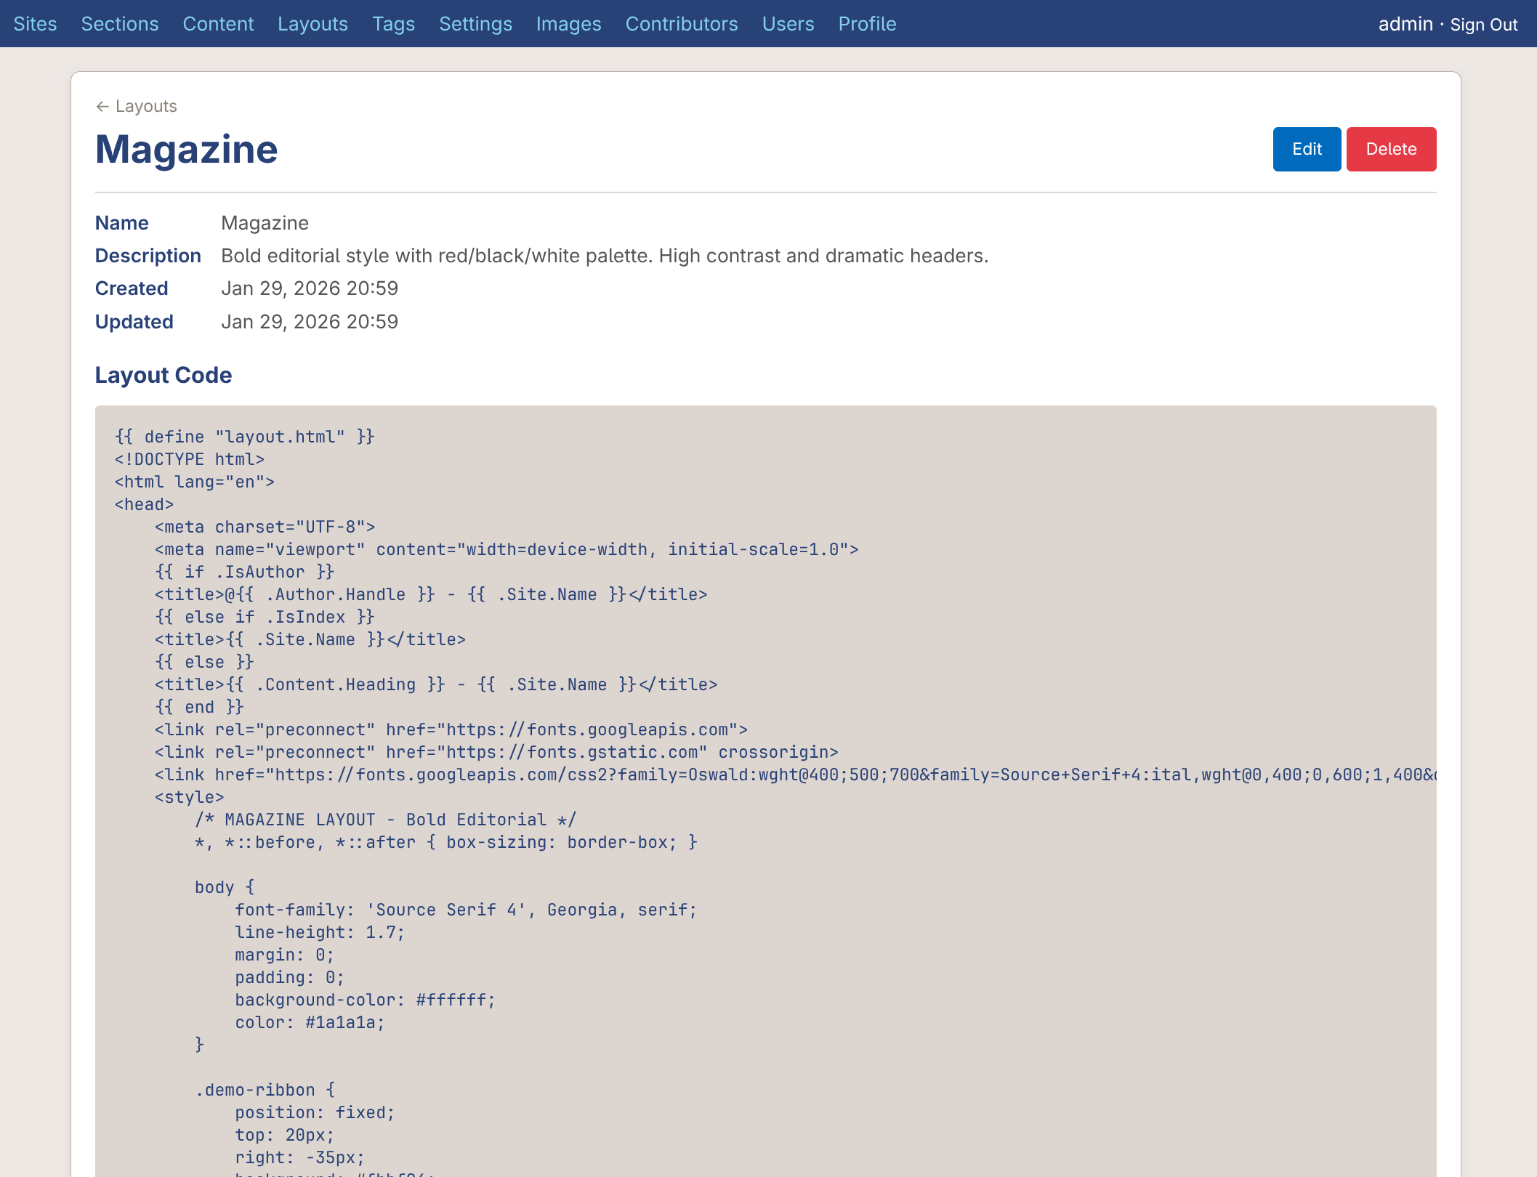Return to Layouts via breadcrumb link
Screen dimensions: 1537x1177
(146, 106)
